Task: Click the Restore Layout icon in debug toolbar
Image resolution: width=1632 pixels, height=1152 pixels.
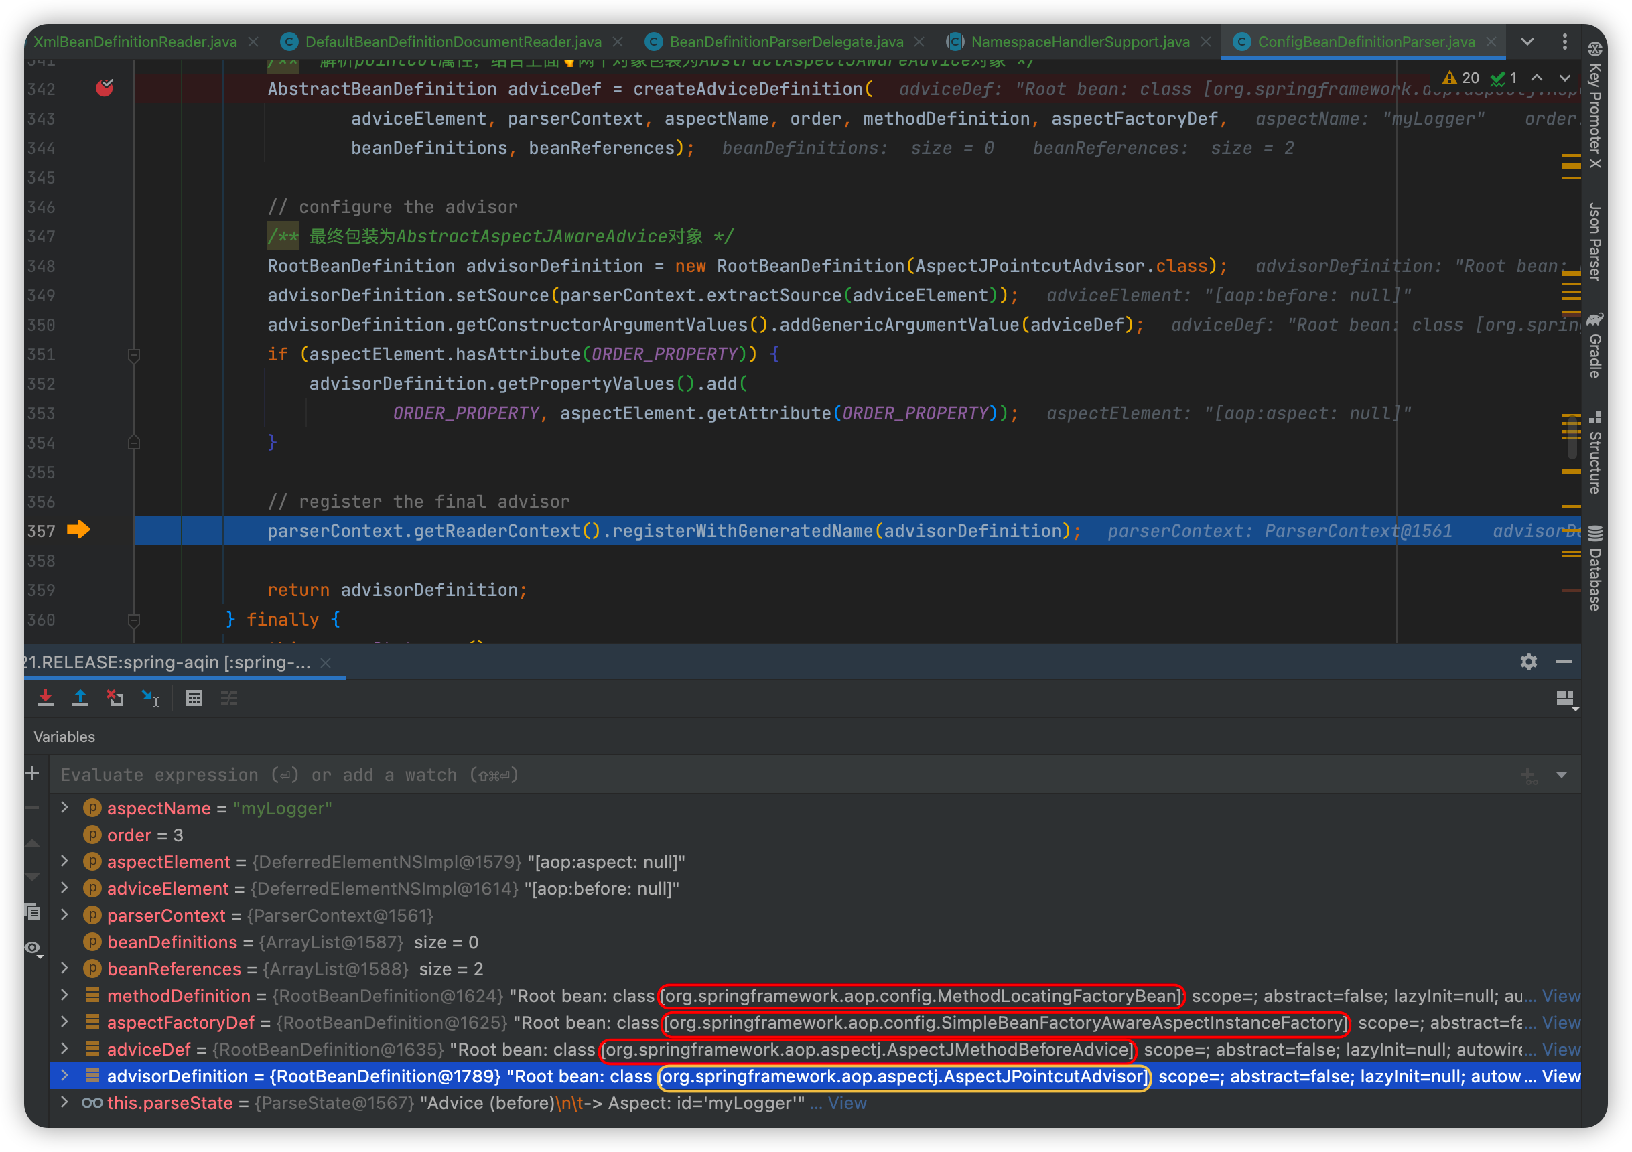Action: [x=1564, y=699]
